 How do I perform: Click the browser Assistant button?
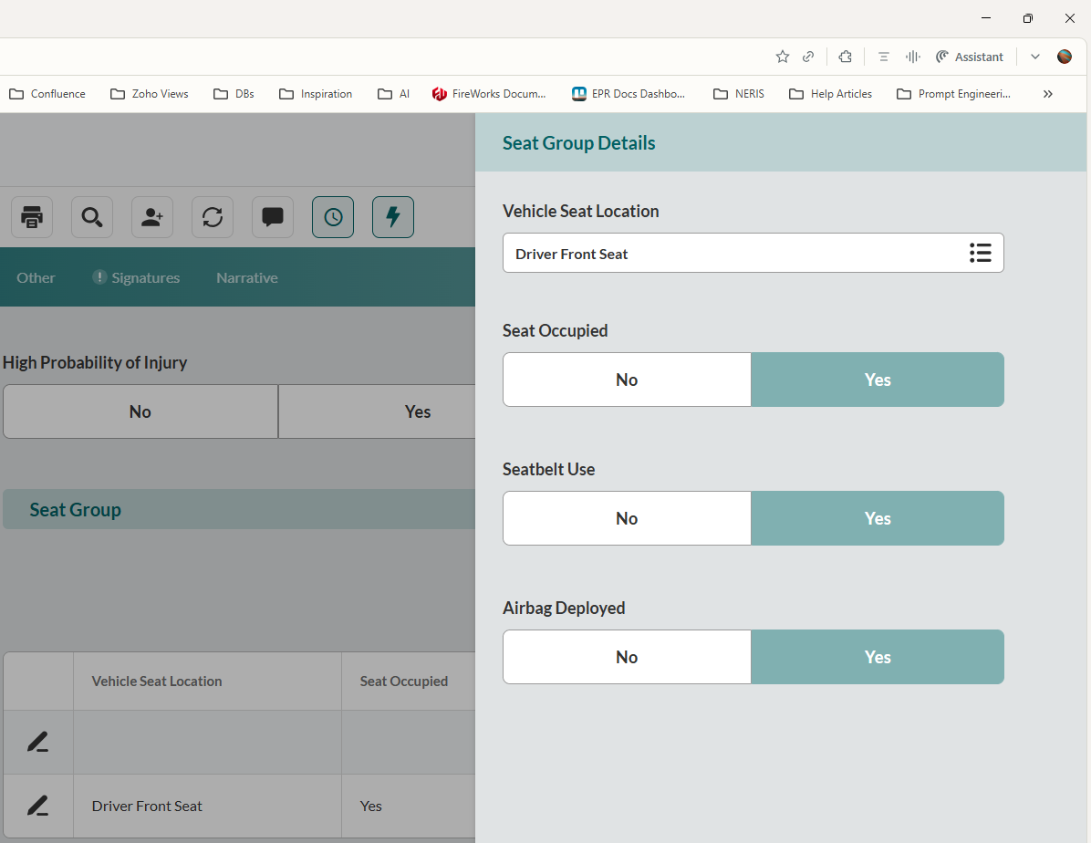click(x=969, y=57)
